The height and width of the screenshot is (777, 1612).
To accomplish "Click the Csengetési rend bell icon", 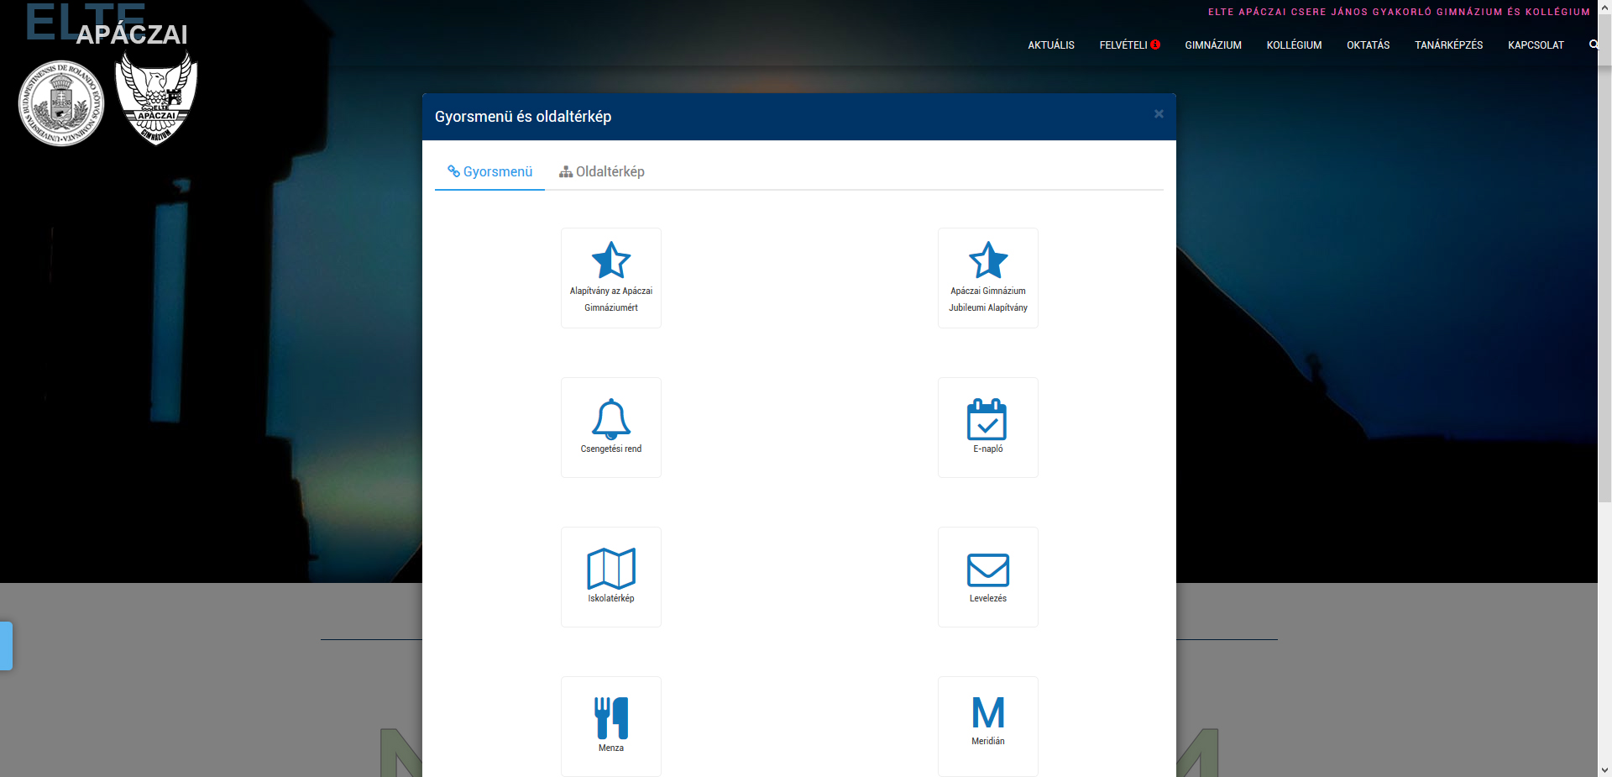I will [x=610, y=419].
